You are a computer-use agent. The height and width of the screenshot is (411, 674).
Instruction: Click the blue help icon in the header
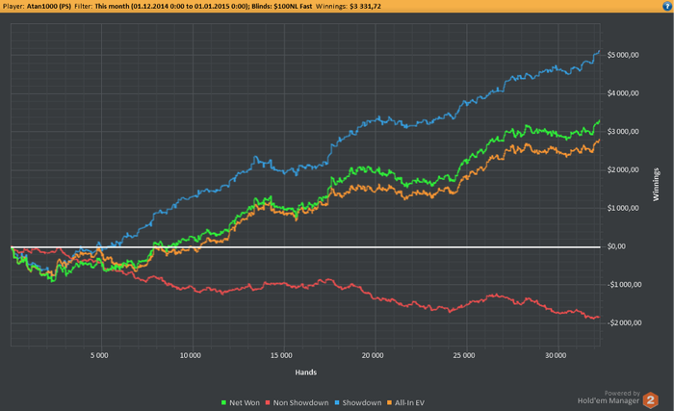(667, 6)
